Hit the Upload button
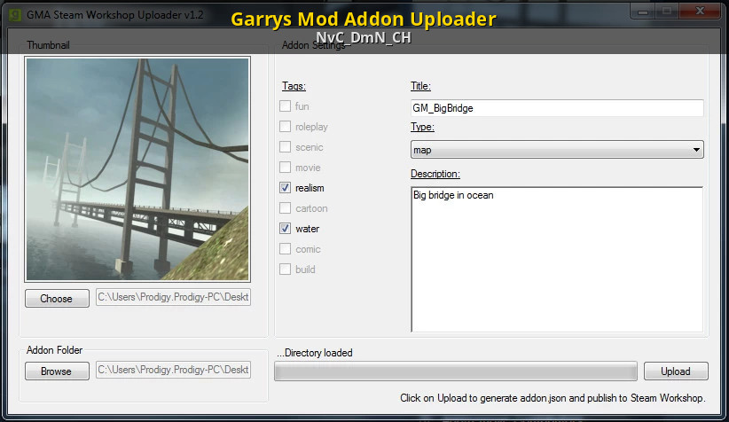Viewport: 729px width, 422px height. (x=676, y=371)
